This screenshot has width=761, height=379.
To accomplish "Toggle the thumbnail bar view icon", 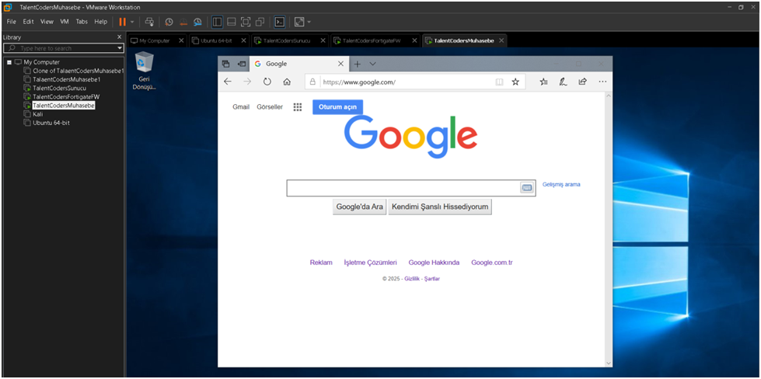I will [232, 22].
